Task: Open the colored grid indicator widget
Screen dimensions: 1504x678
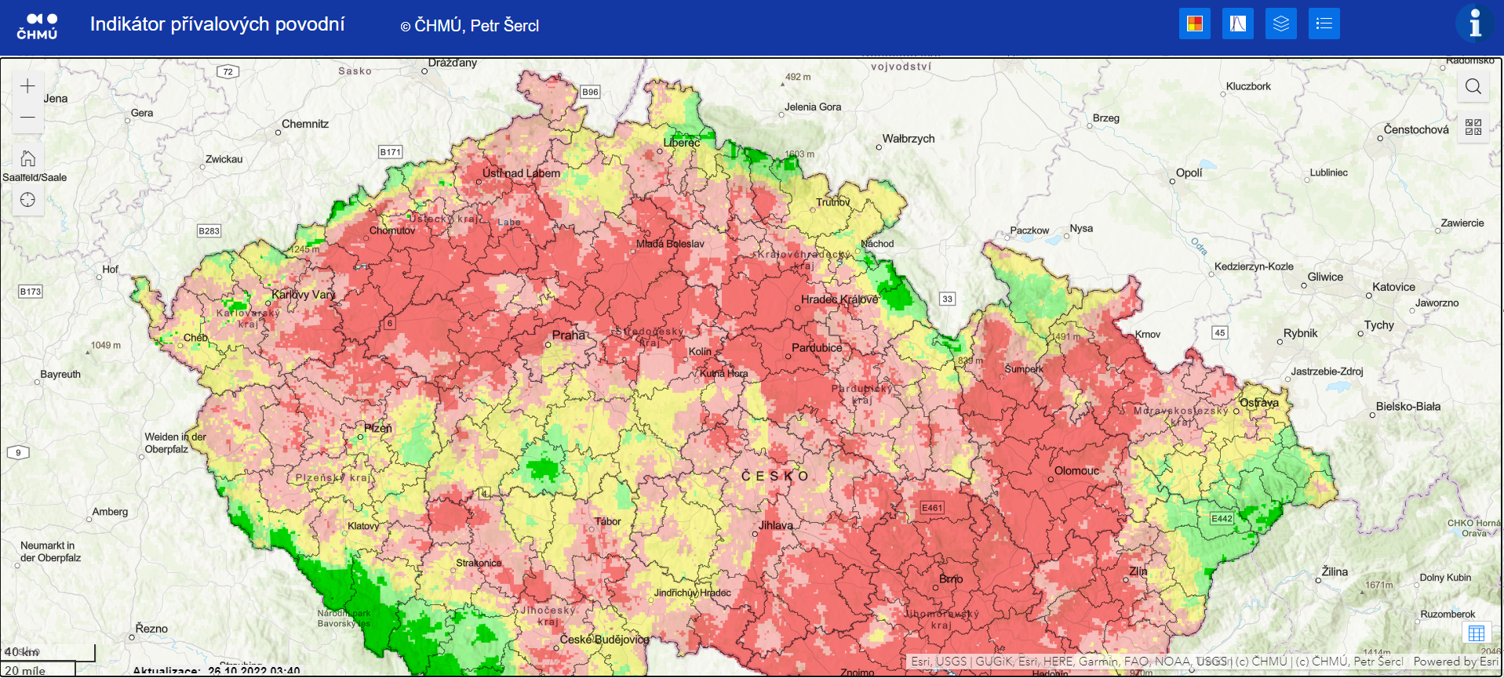Action: point(1194,24)
